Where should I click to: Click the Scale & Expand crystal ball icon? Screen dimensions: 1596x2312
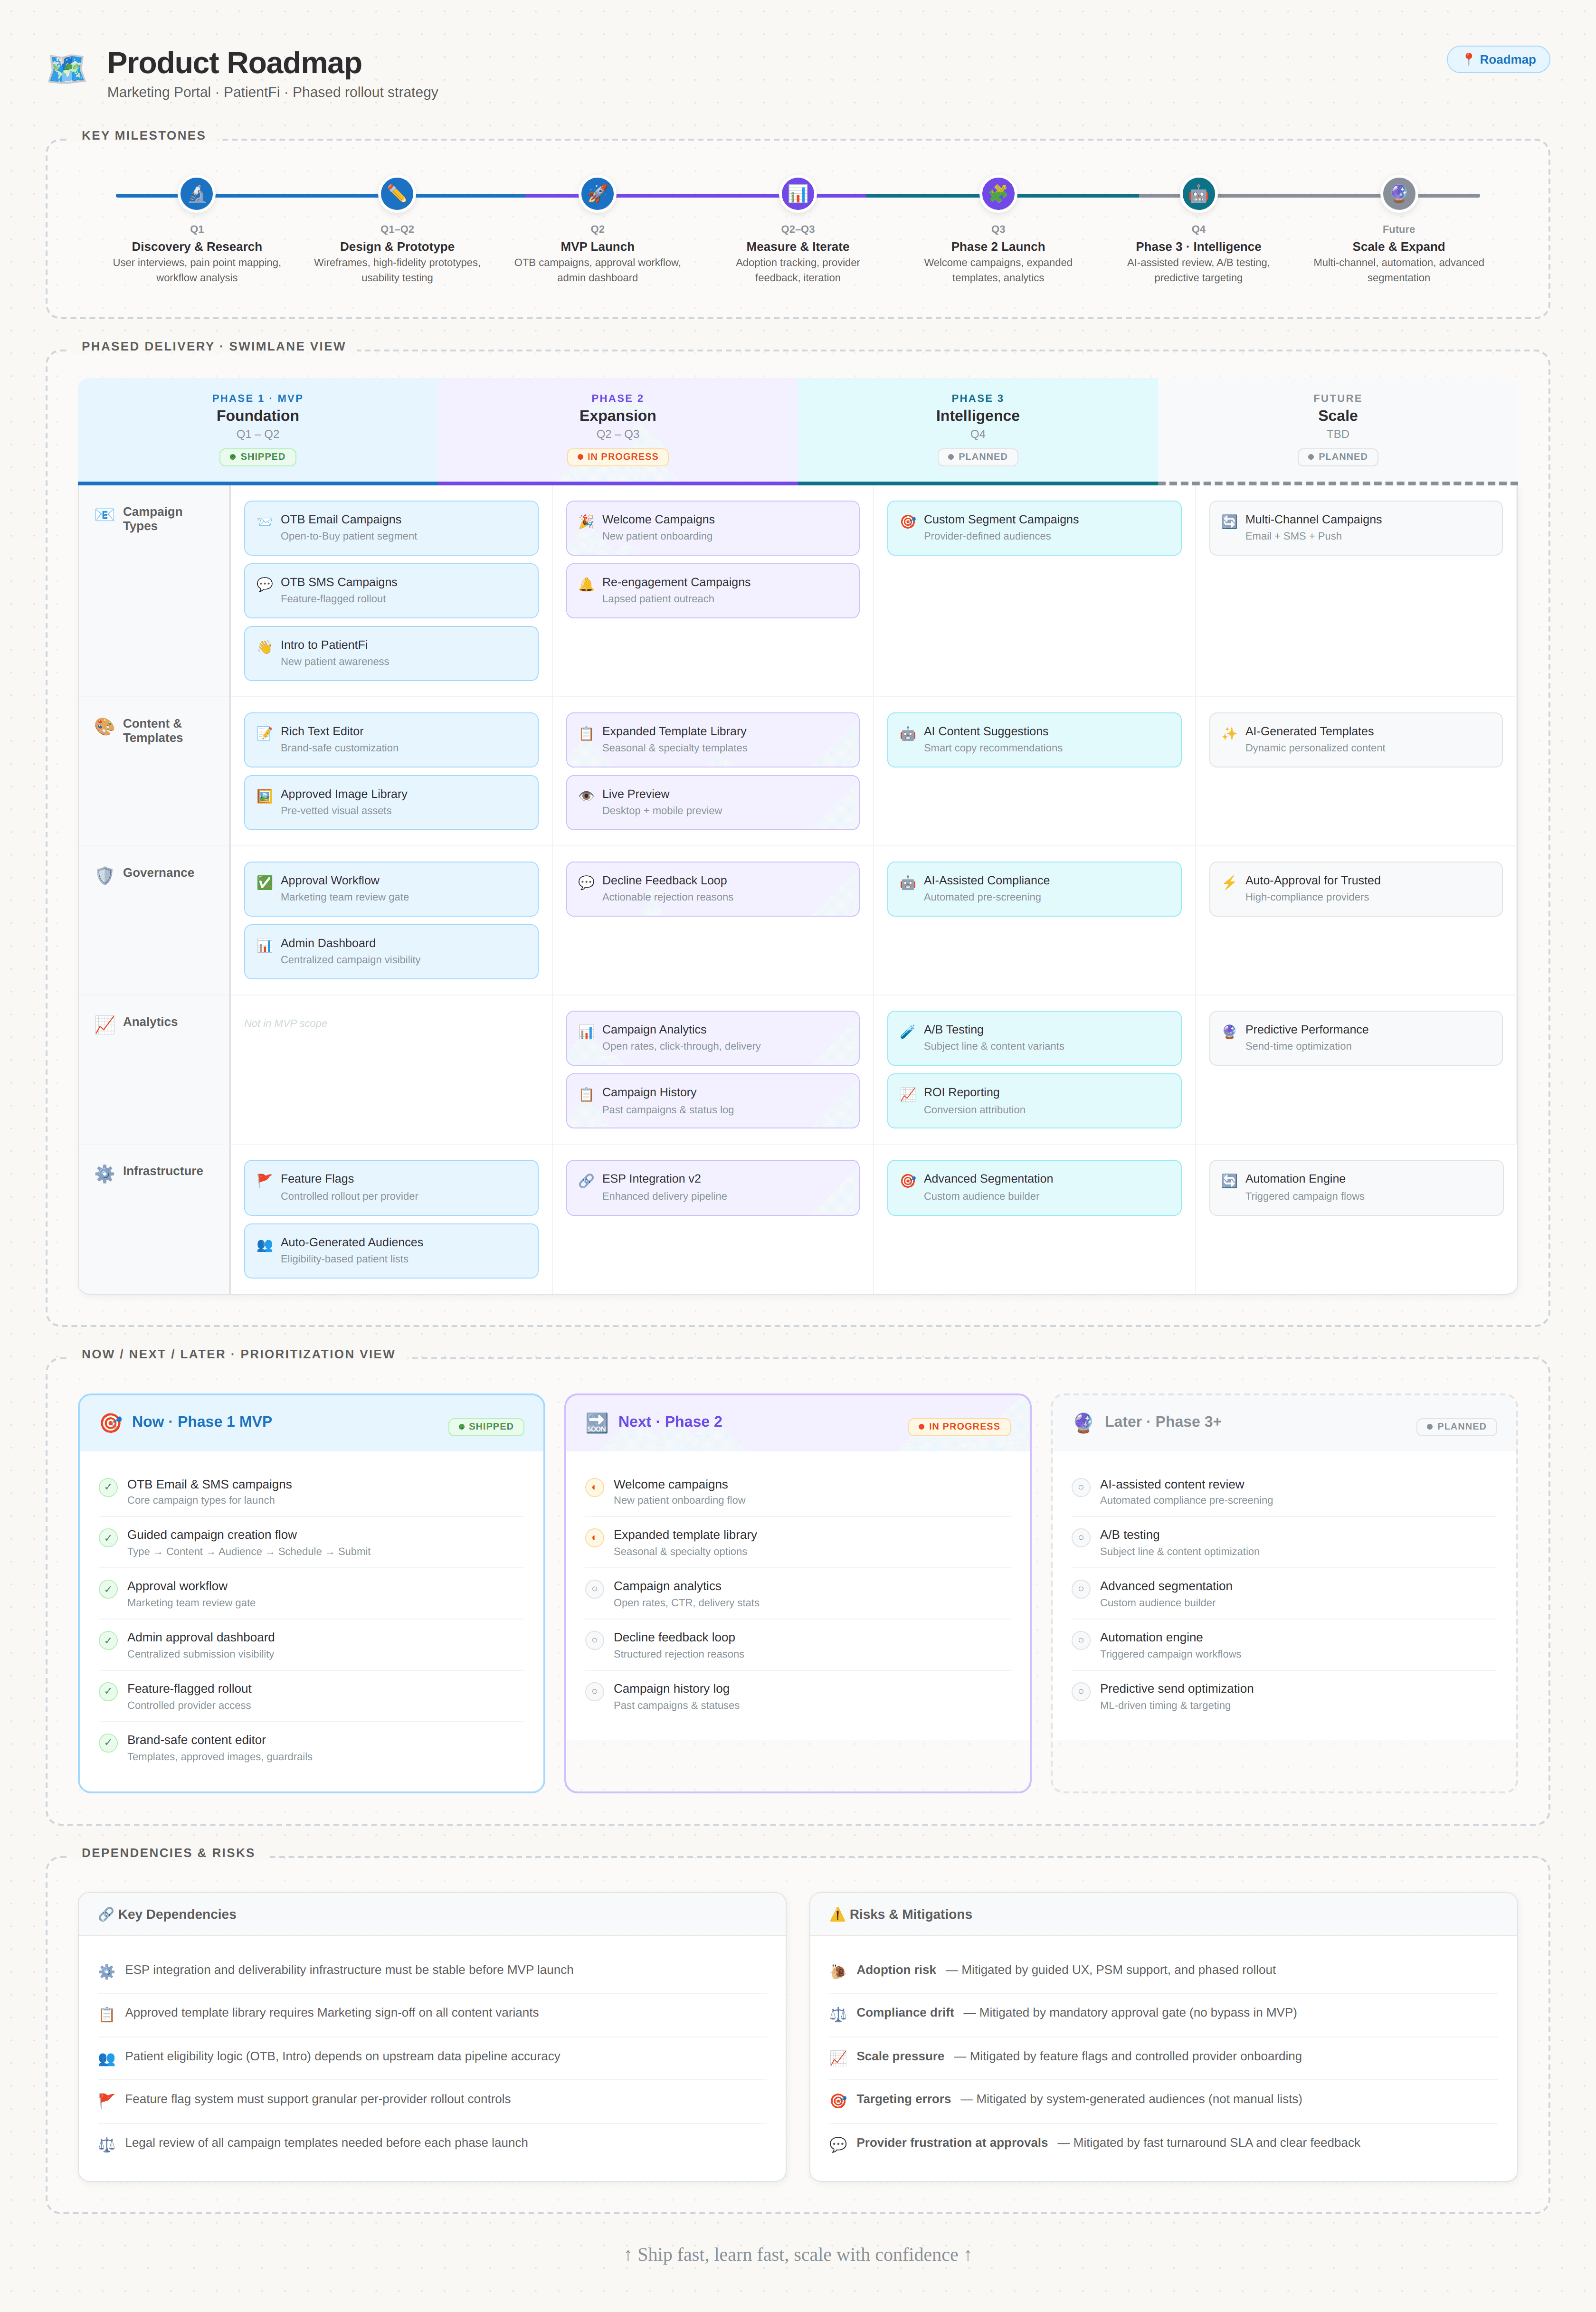coord(1398,194)
